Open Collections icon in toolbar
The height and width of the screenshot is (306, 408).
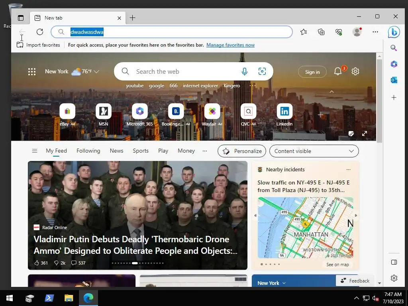[322, 32]
